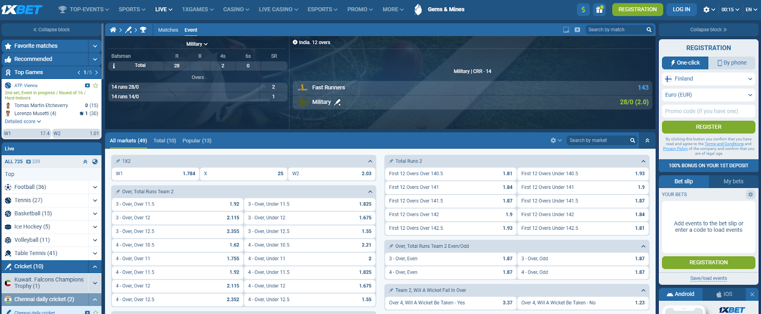Bet on W1 at 1.784
This screenshot has height=314, width=761.
[x=155, y=174]
